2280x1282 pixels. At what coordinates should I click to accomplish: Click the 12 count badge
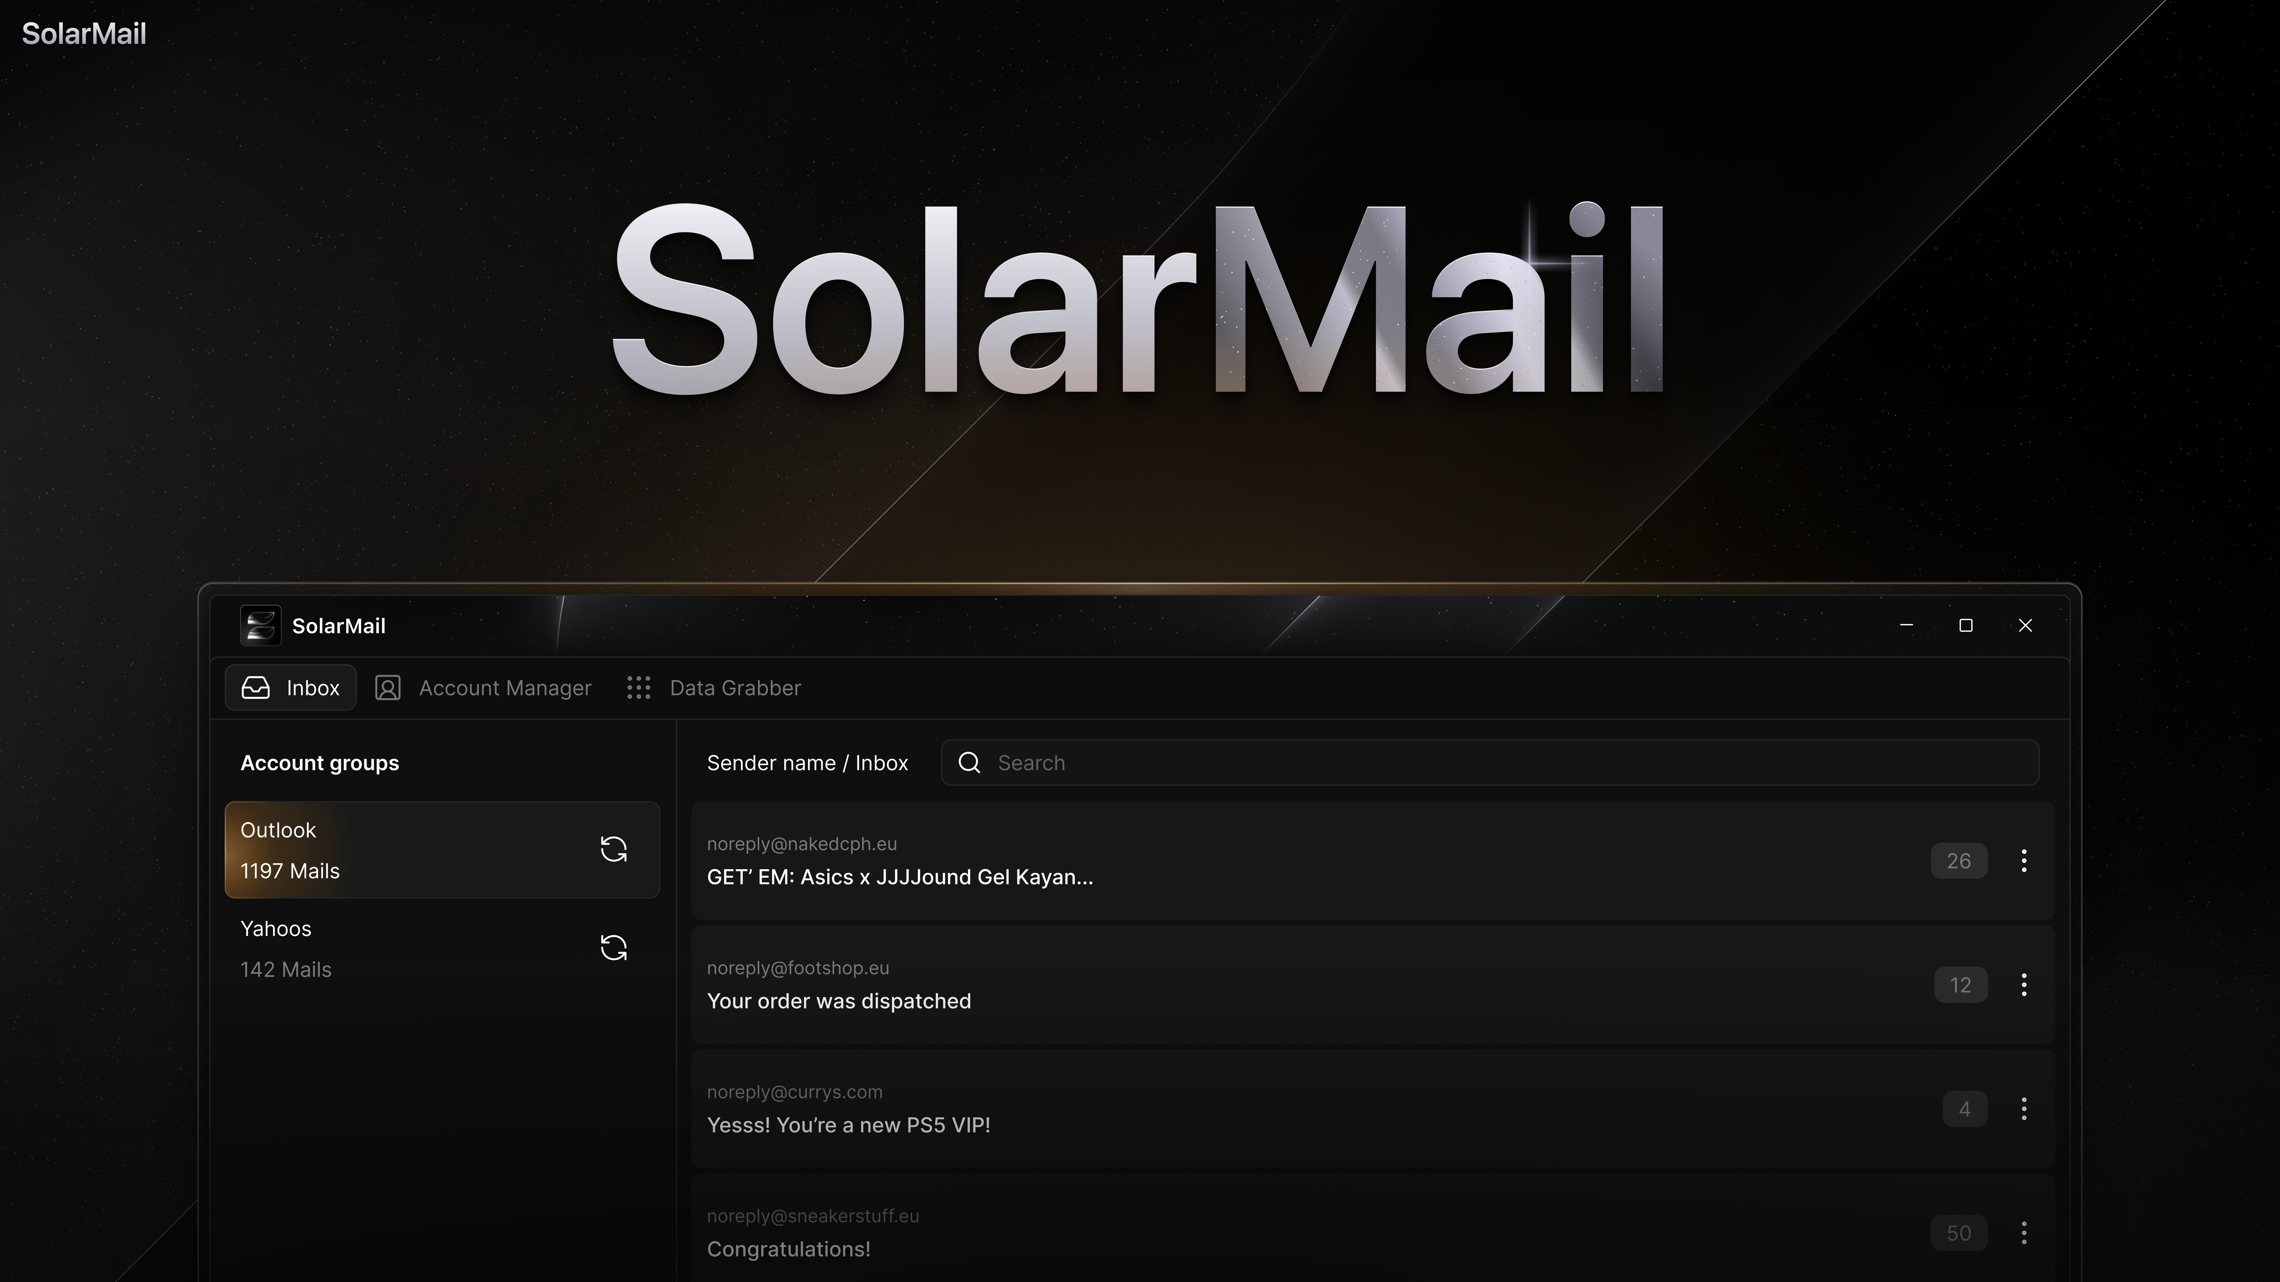pos(1961,985)
